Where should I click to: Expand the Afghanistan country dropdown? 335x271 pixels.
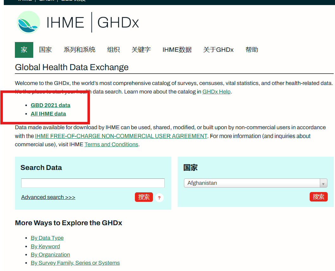click(256, 183)
